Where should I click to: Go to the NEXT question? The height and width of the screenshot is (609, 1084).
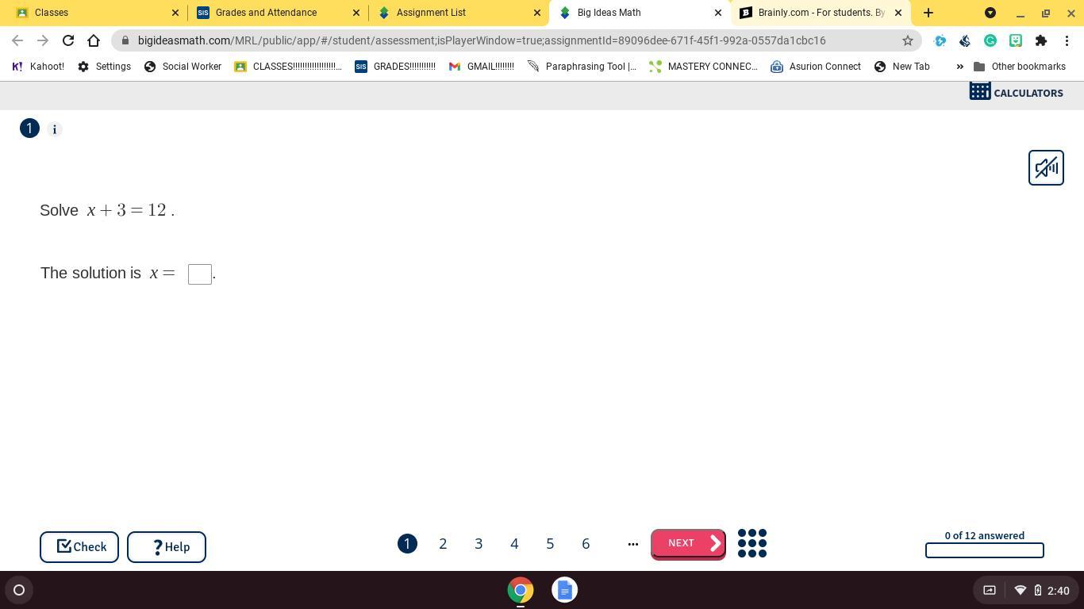pos(688,544)
